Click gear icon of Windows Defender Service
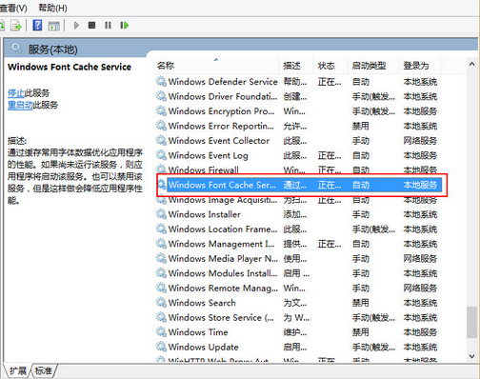The height and width of the screenshot is (379, 480). tap(161, 82)
